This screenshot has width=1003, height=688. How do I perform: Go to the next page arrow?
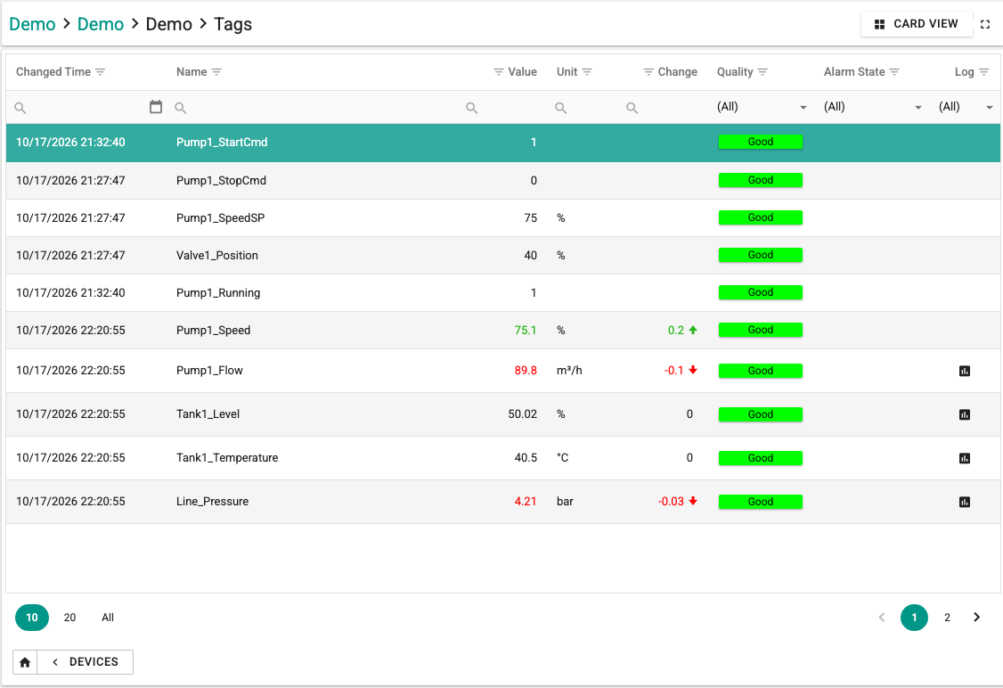point(977,618)
